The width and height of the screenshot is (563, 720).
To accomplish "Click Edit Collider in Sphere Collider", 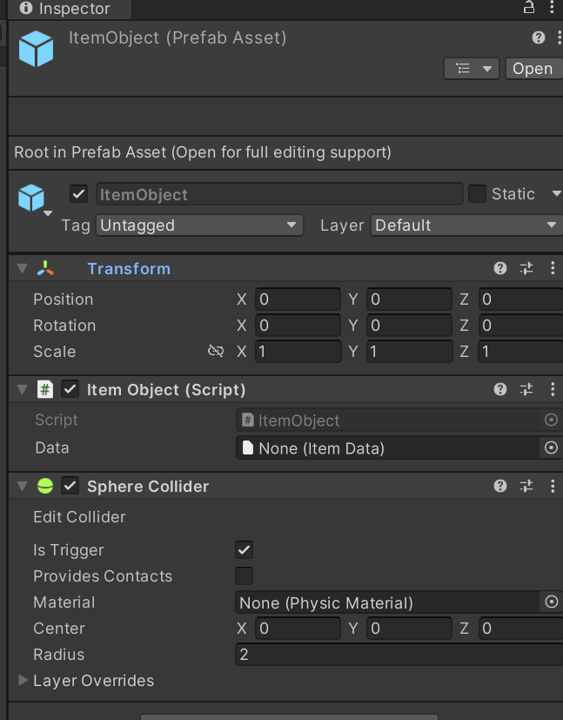I will [x=79, y=516].
